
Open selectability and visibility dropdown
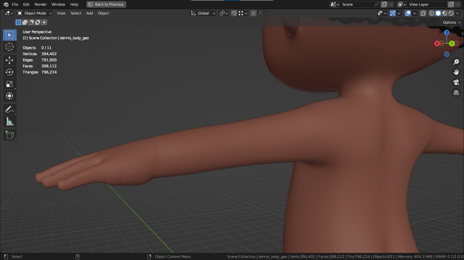[x=382, y=13]
